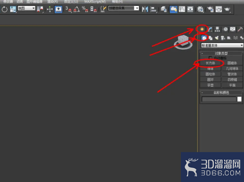This screenshot has height=182, width=244.
Task: Select the Lights category icon
Action: (217, 38)
